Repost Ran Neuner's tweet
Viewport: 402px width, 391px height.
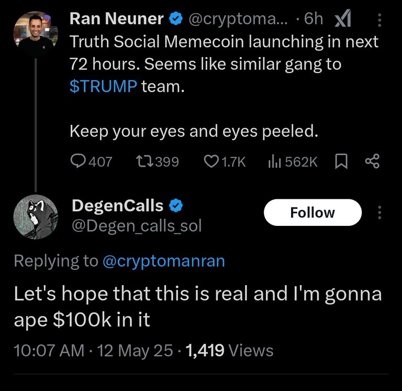[157, 161]
